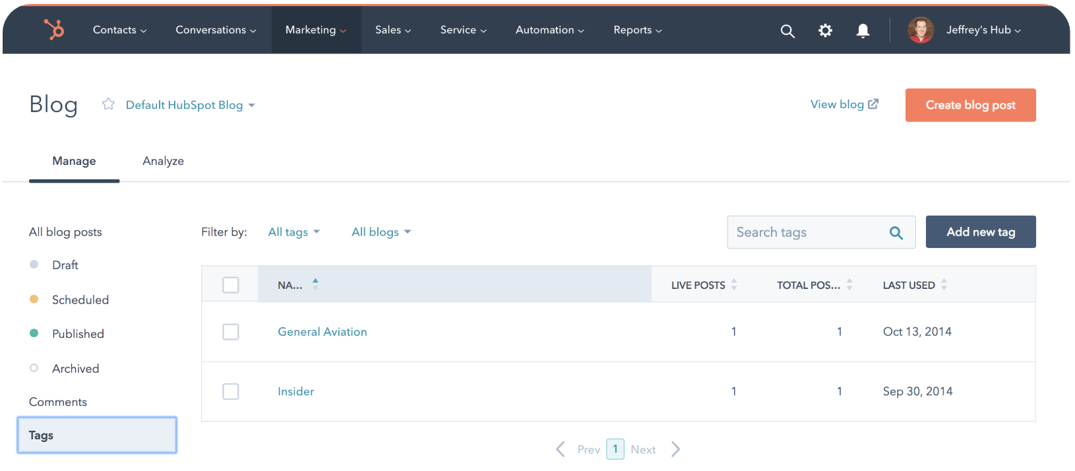Sort by Last Used column arrows
The height and width of the screenshot is (471, 1075).
pos(944,284)
